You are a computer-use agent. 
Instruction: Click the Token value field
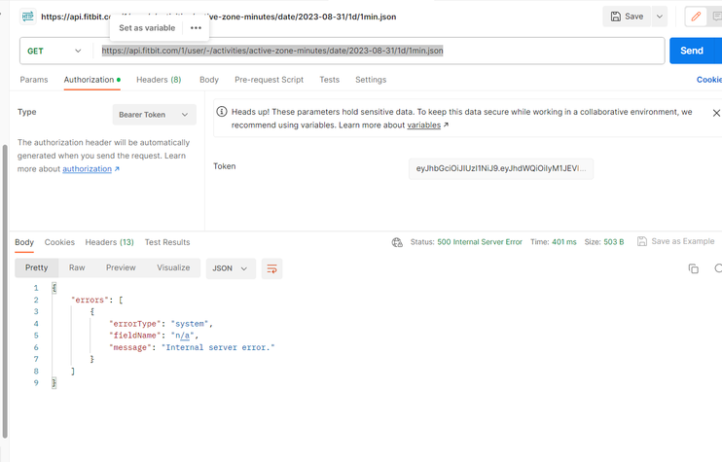point(500,168)
